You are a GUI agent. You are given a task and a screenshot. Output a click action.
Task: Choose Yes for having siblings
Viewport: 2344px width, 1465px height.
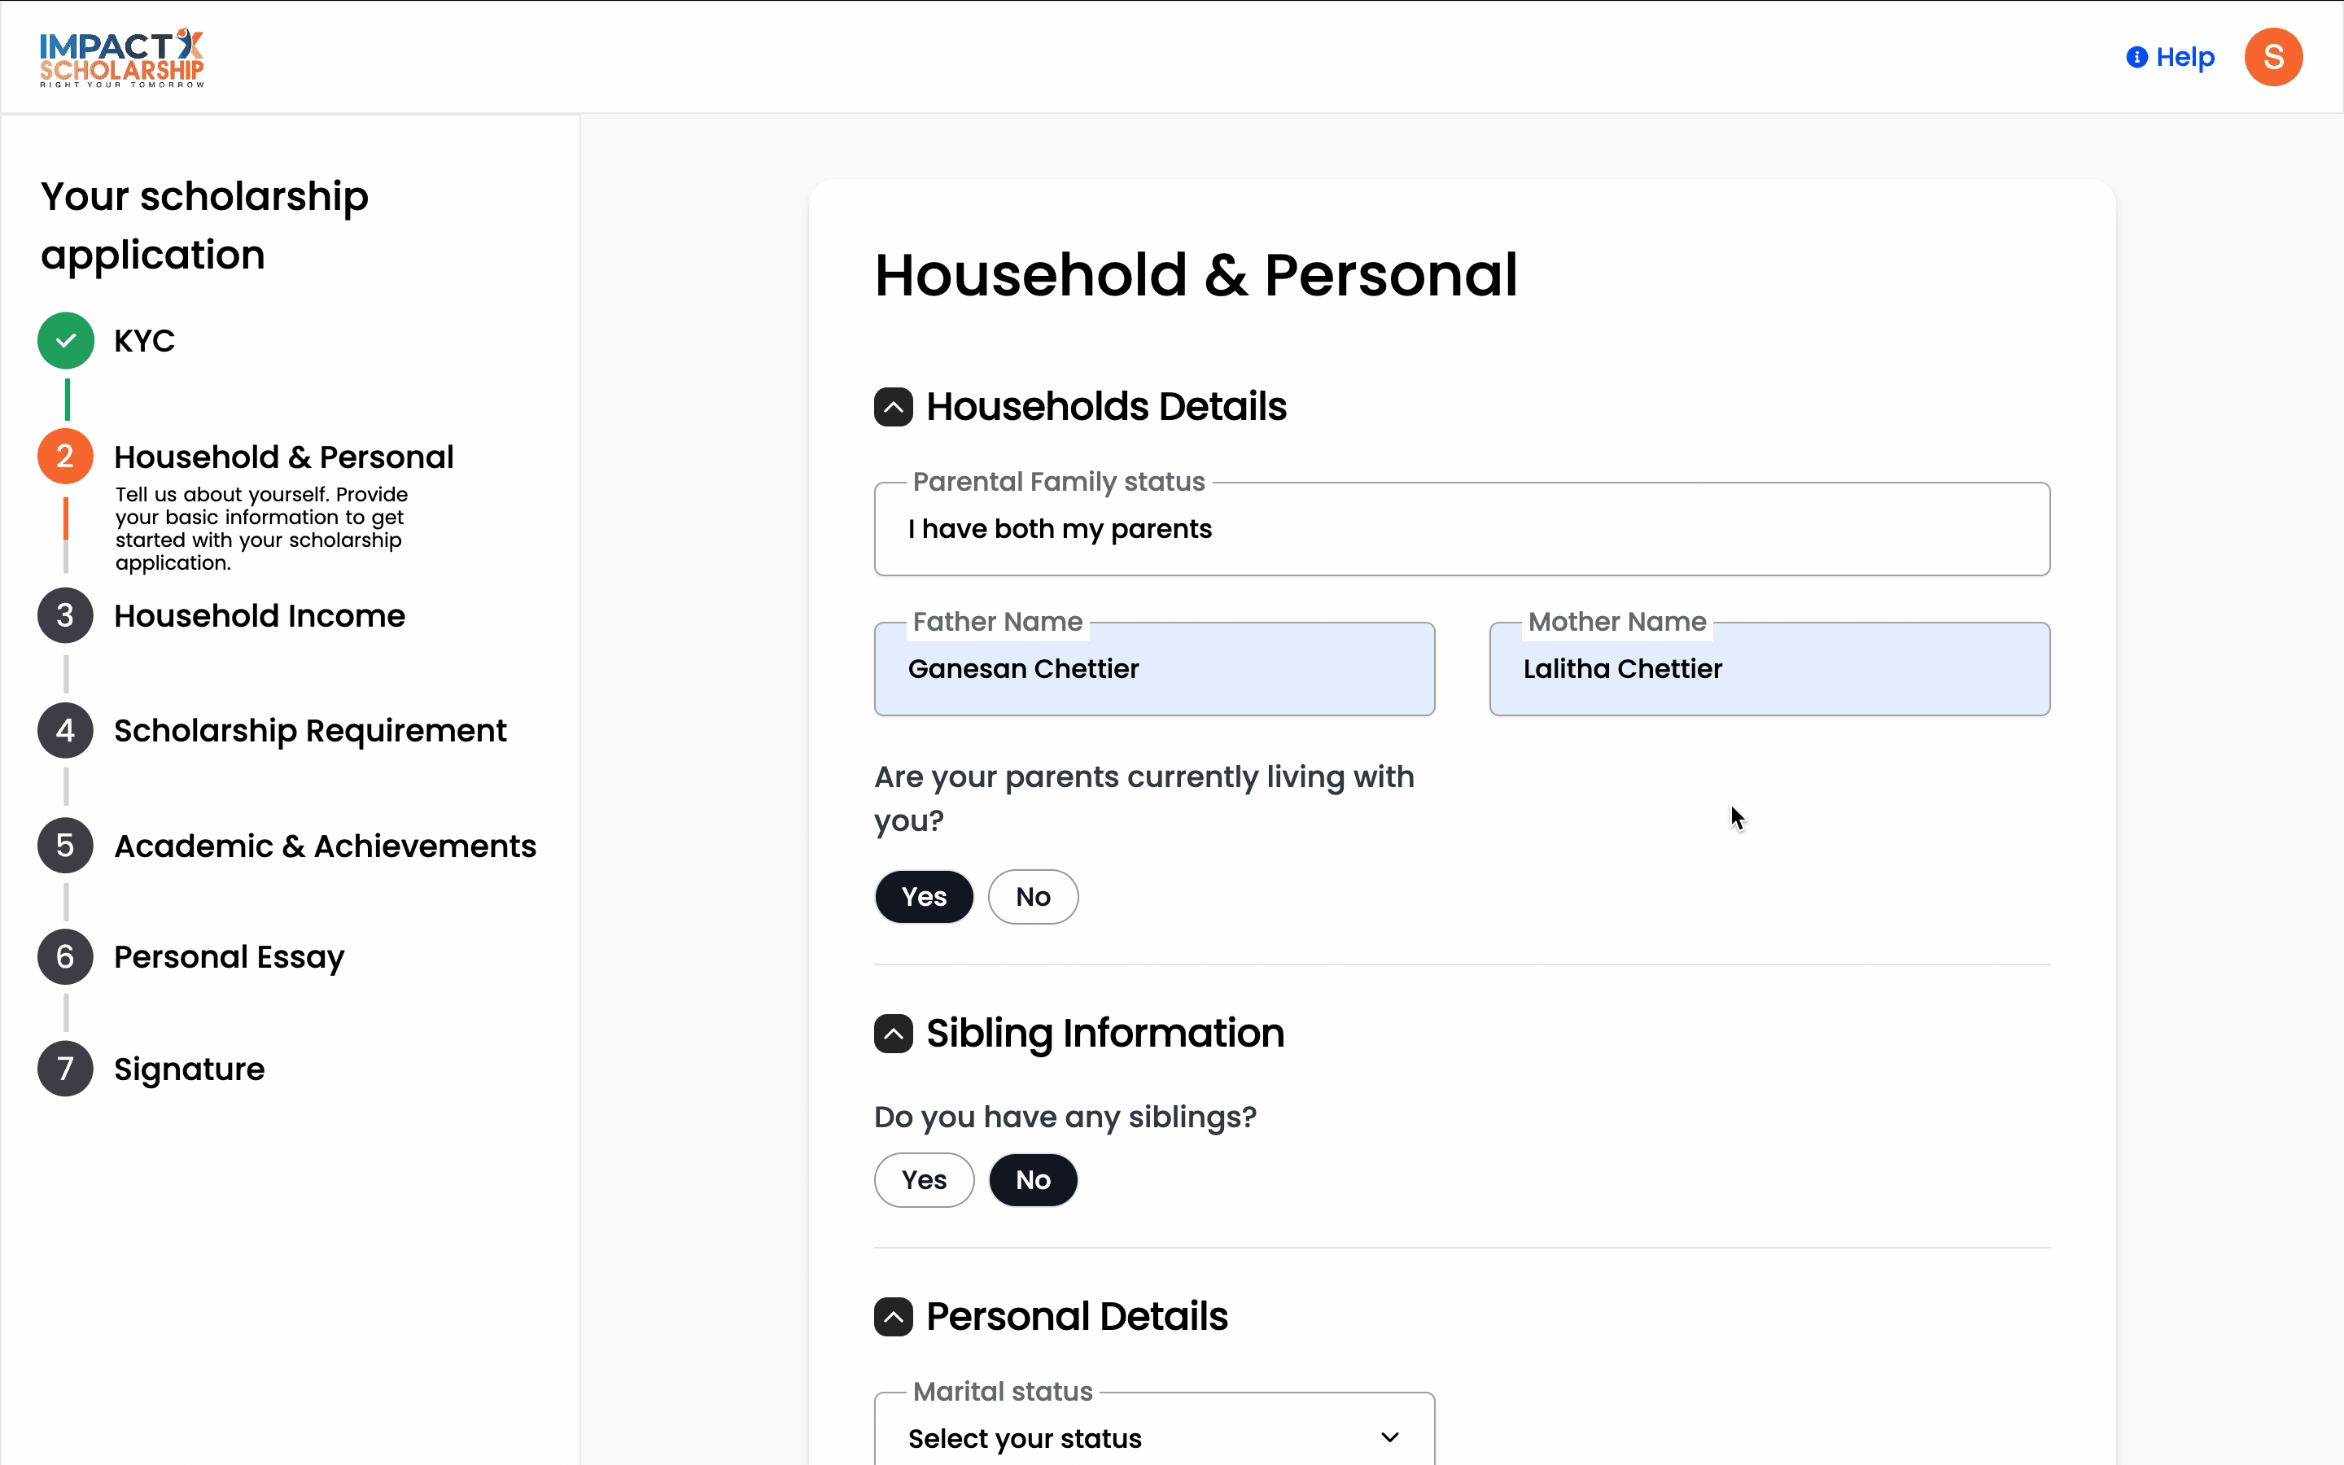pyautogui.click(x=923, y=1180)
